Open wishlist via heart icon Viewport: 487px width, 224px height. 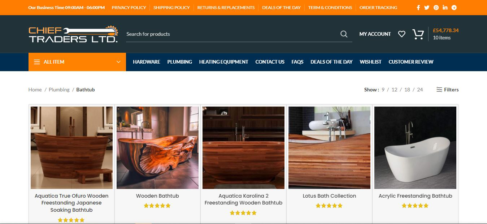coord(401,34)
